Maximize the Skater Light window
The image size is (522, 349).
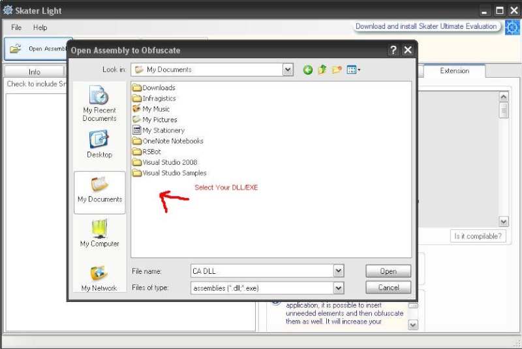coord(499,10)
